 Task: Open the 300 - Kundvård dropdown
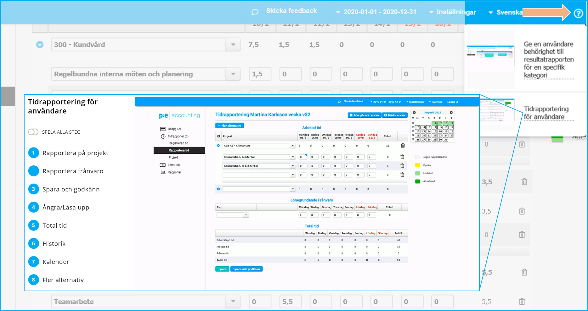pos(233,44)
